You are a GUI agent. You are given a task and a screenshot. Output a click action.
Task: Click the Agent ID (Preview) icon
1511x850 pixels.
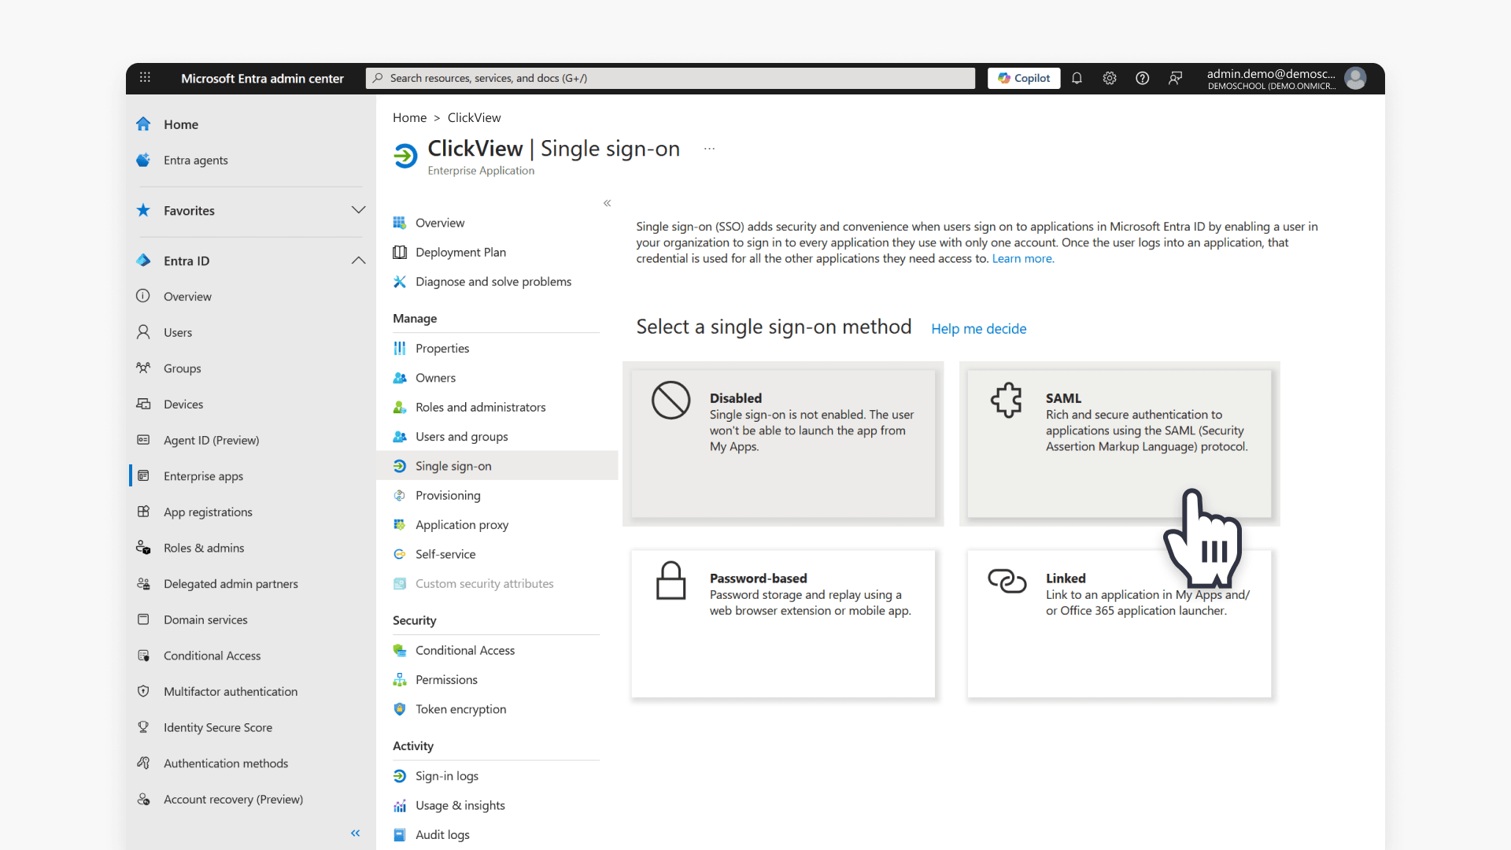click(x=143, y=440)
